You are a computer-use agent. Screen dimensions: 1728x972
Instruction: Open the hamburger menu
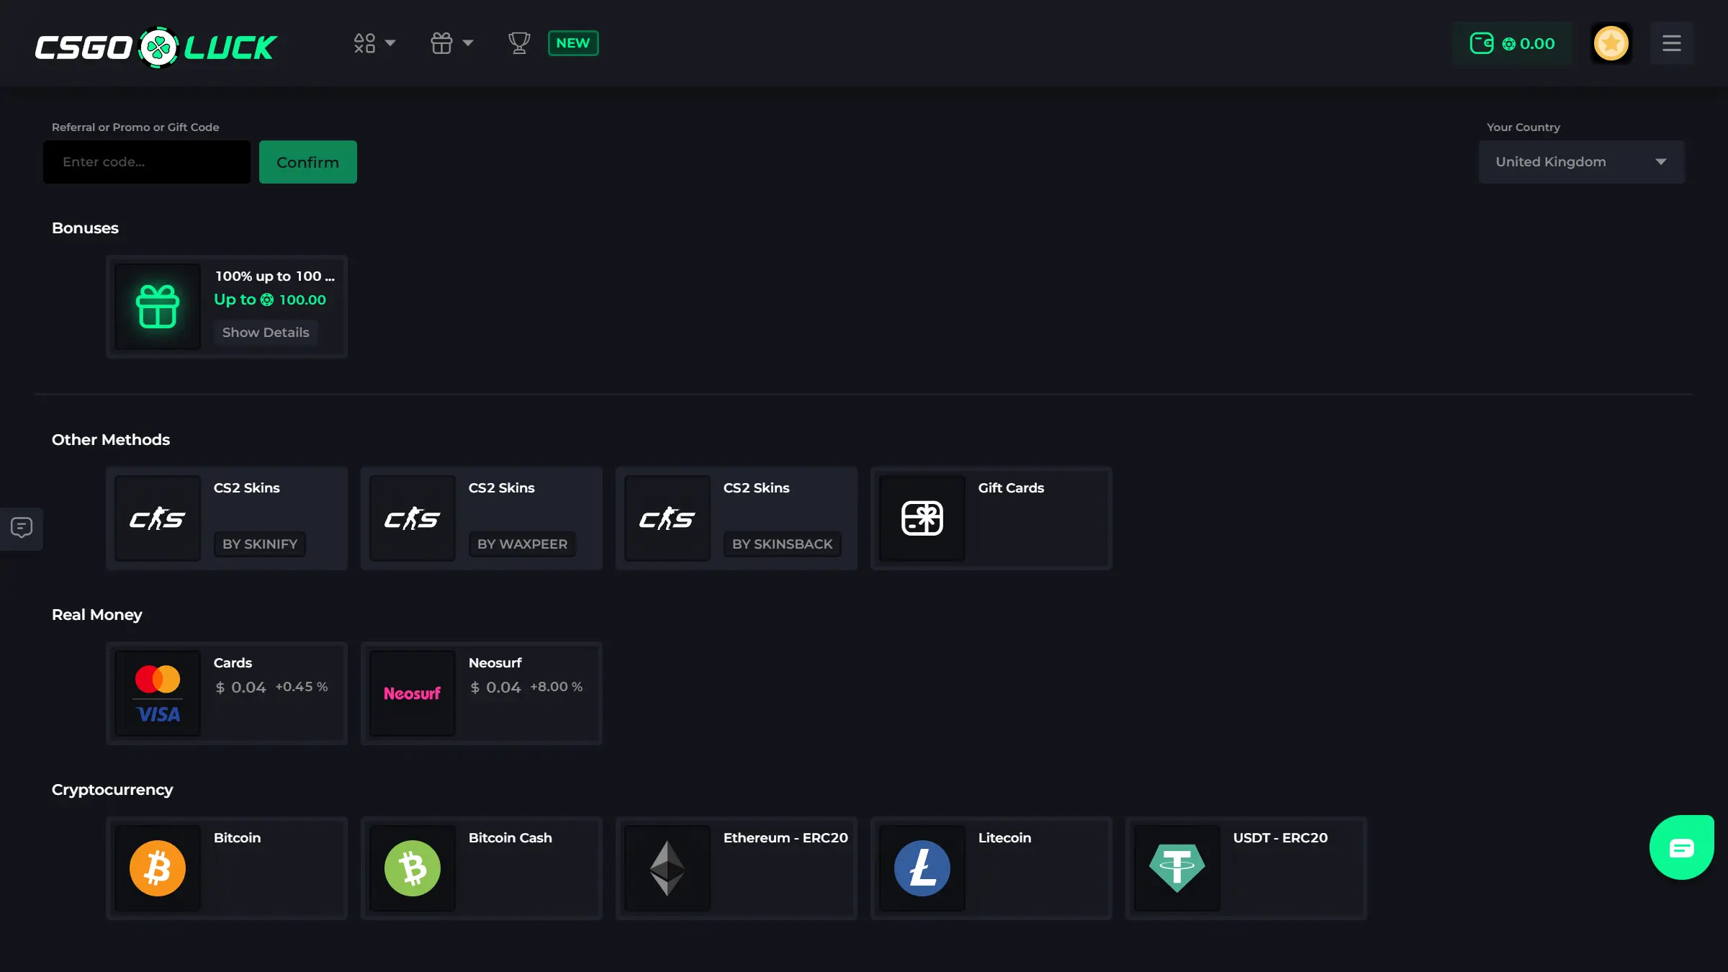click(x=1672, y=43)
